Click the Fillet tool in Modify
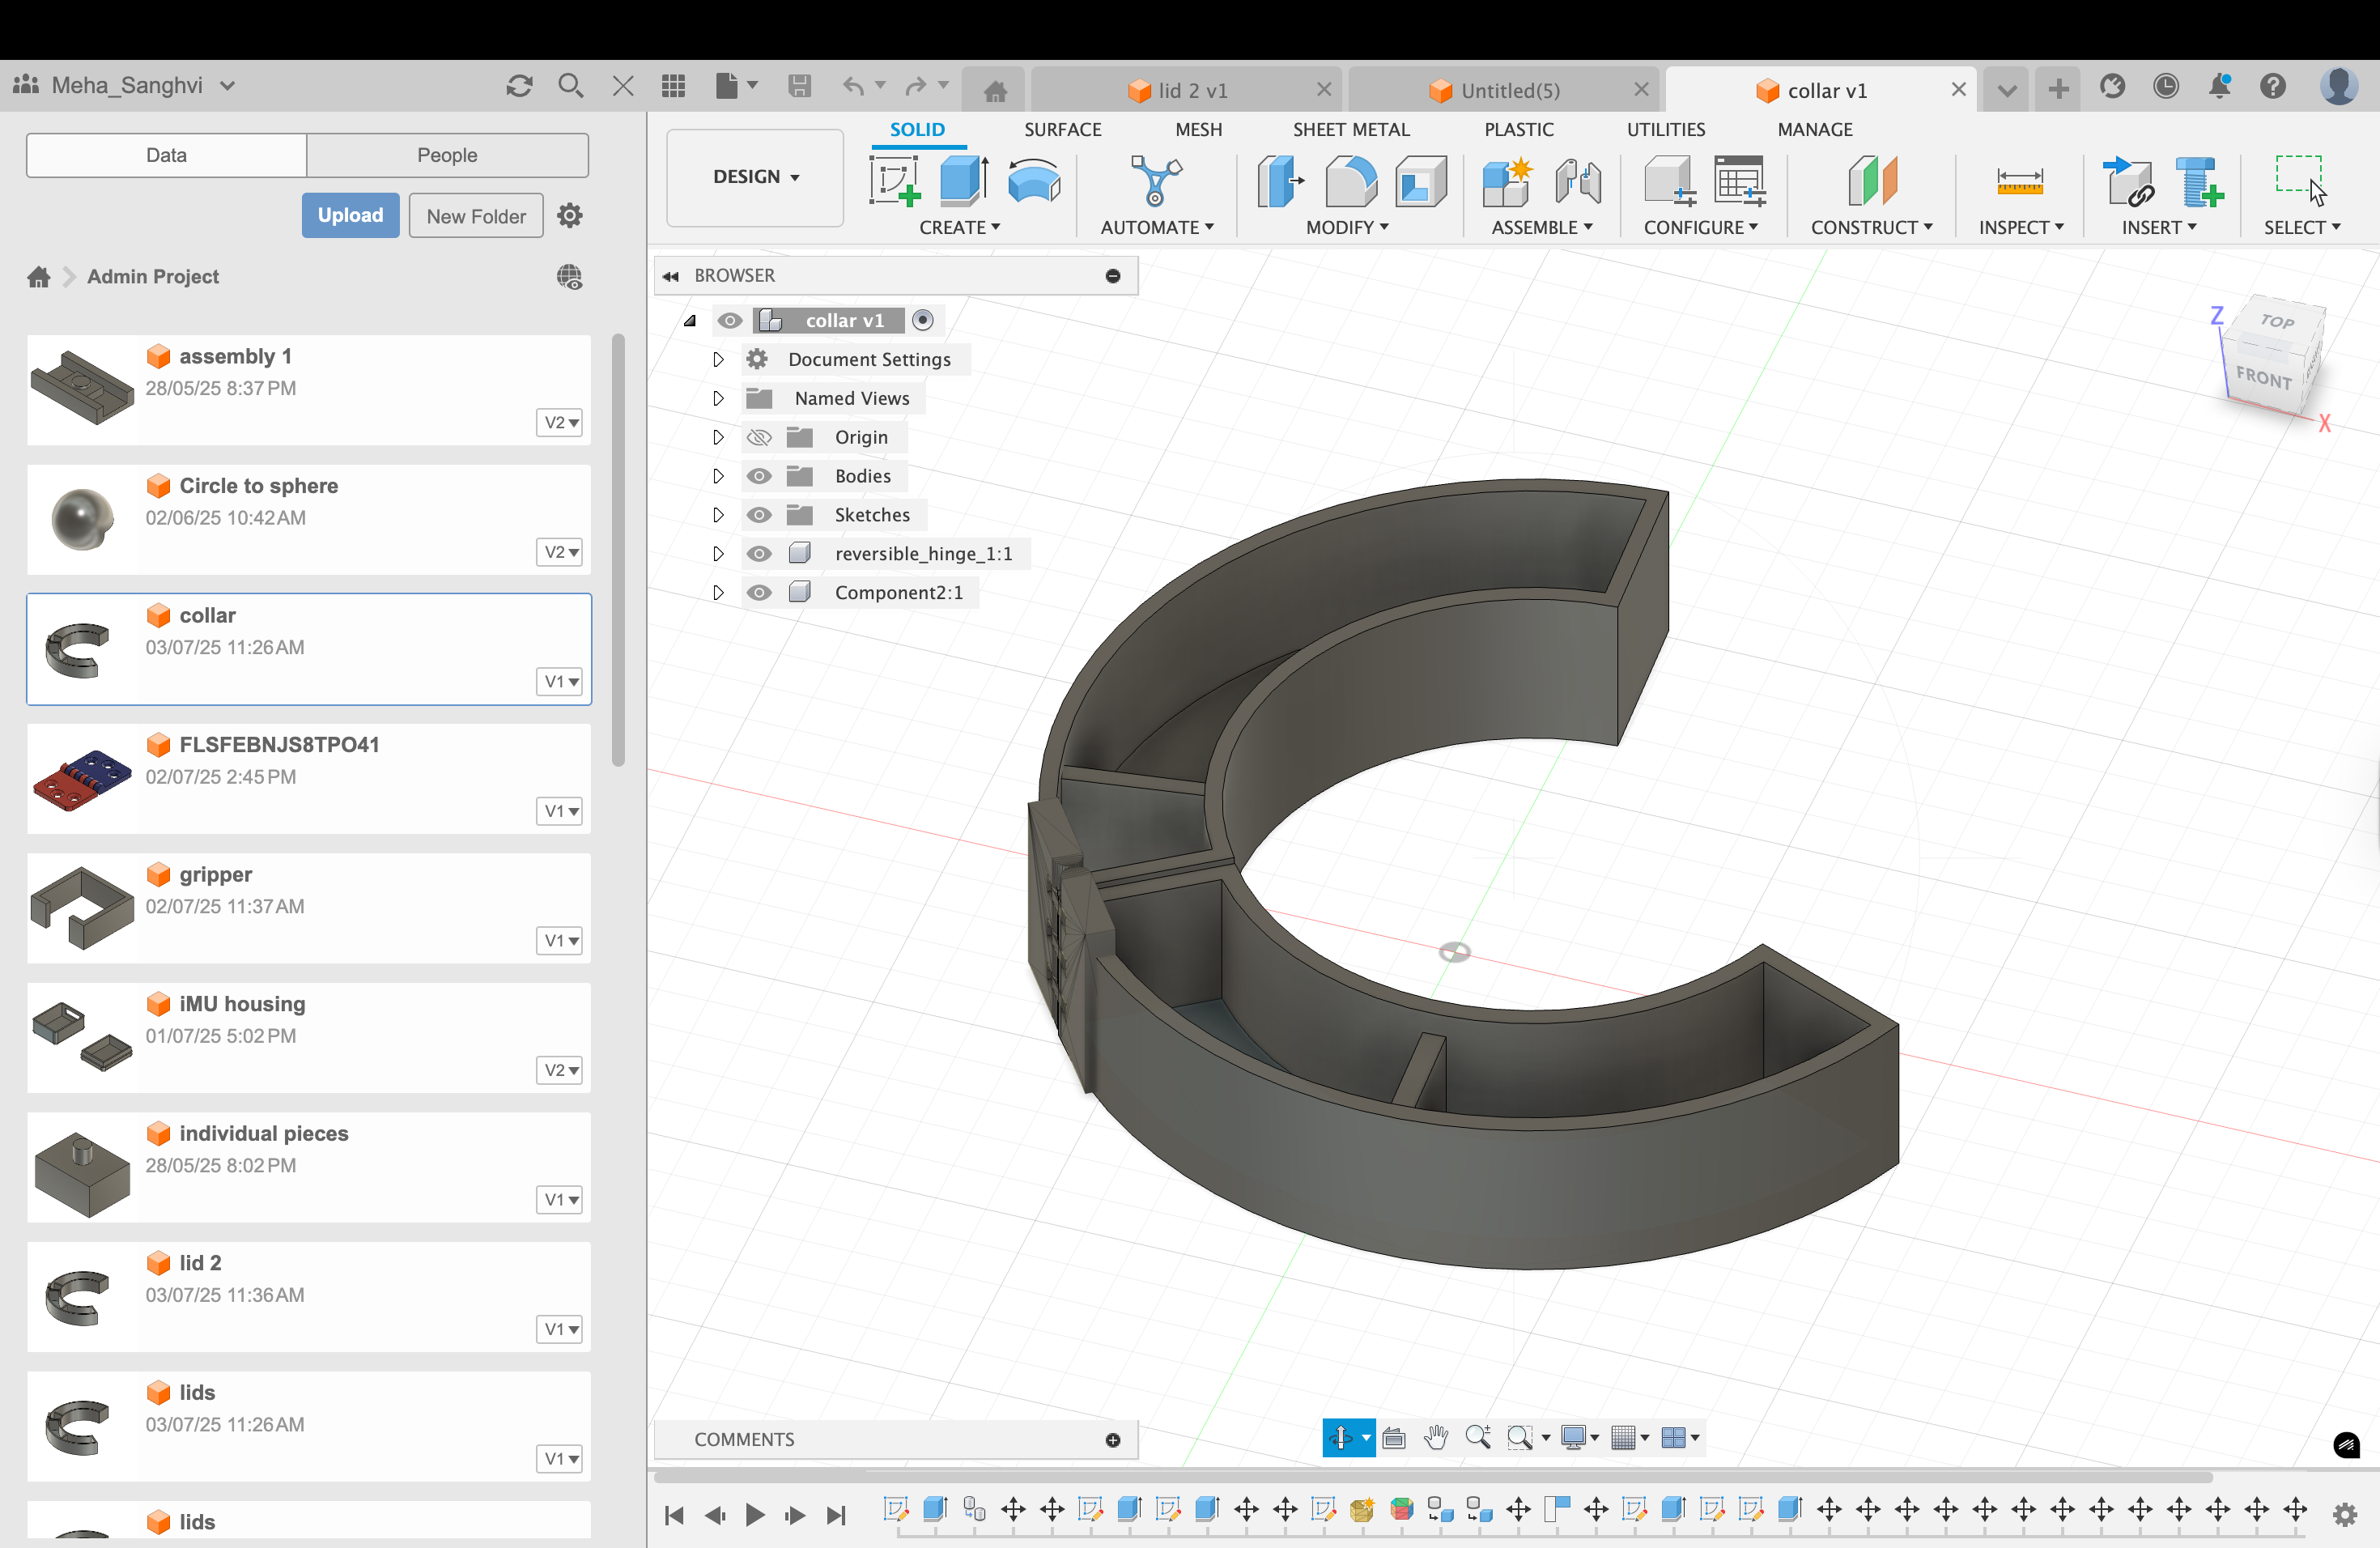This screenshot has width=2380, height=1548. coord(1350,182)
